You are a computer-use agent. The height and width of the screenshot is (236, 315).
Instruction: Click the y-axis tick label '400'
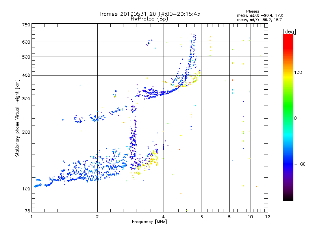pyautogui.click(x=26, y=75)
